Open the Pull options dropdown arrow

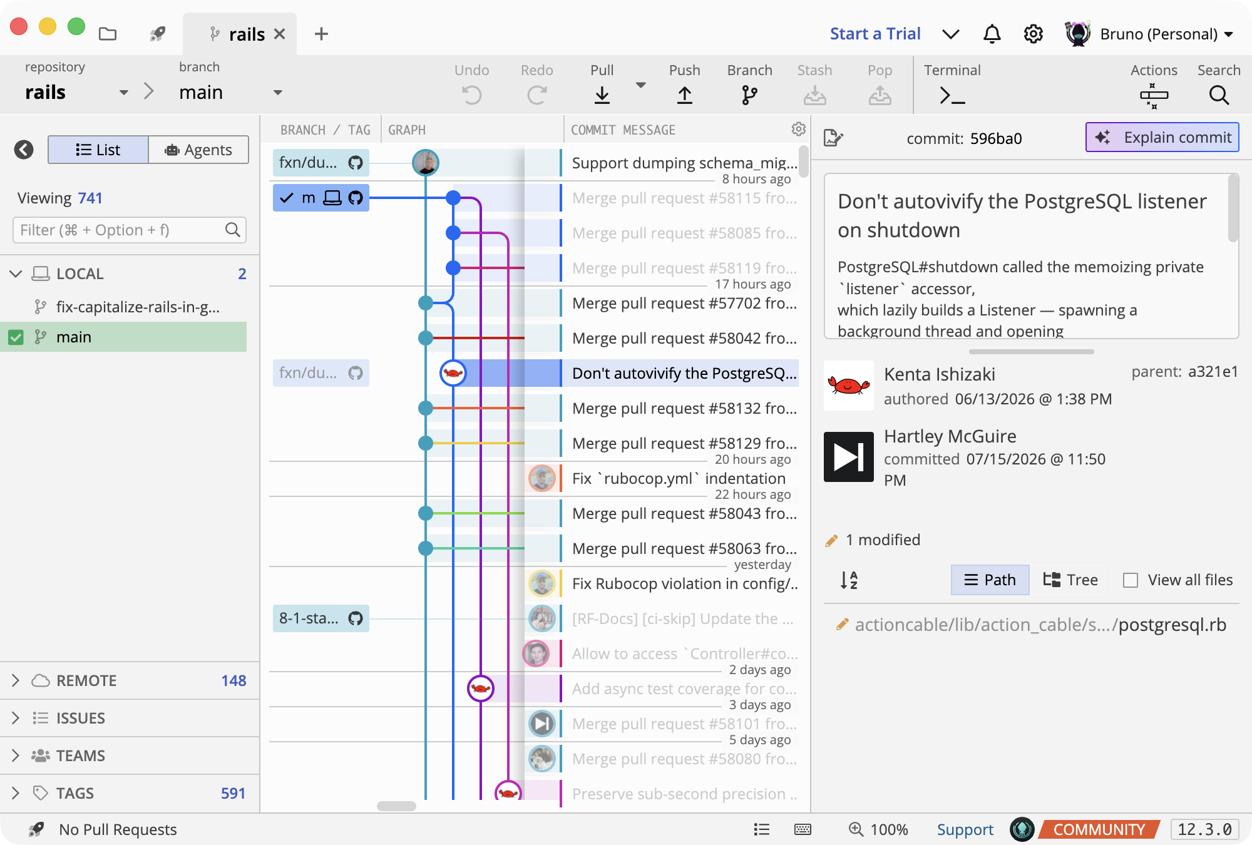pyautogui.click(x=640, y=84)
